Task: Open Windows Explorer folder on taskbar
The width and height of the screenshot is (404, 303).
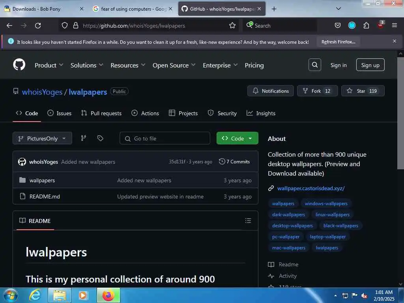Action: pyautogui.click(x=60, y=295)
